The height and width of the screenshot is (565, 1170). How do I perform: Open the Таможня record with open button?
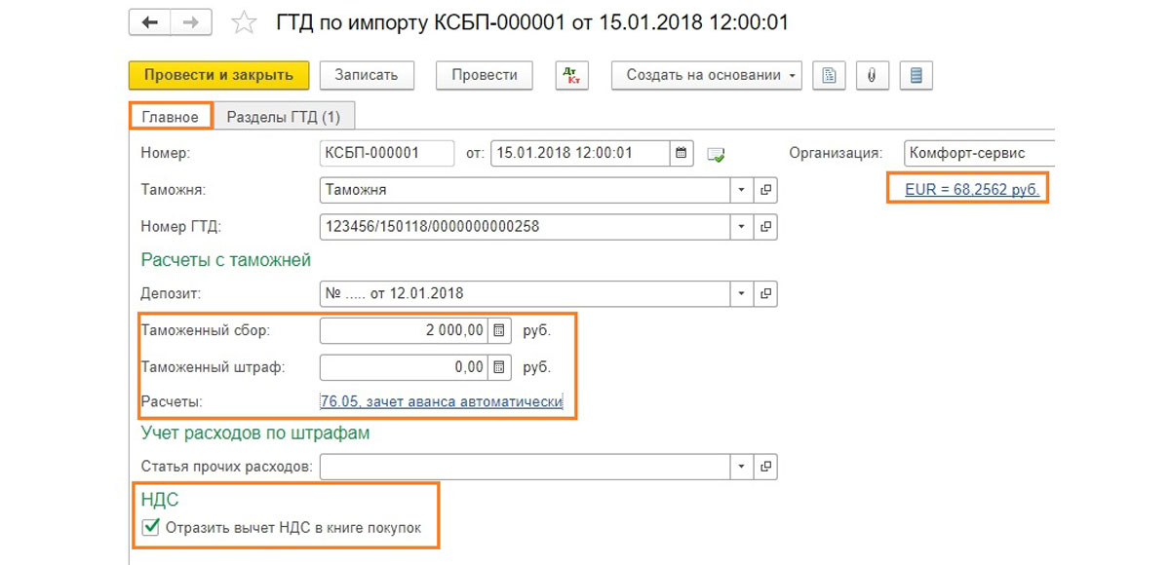765,190
